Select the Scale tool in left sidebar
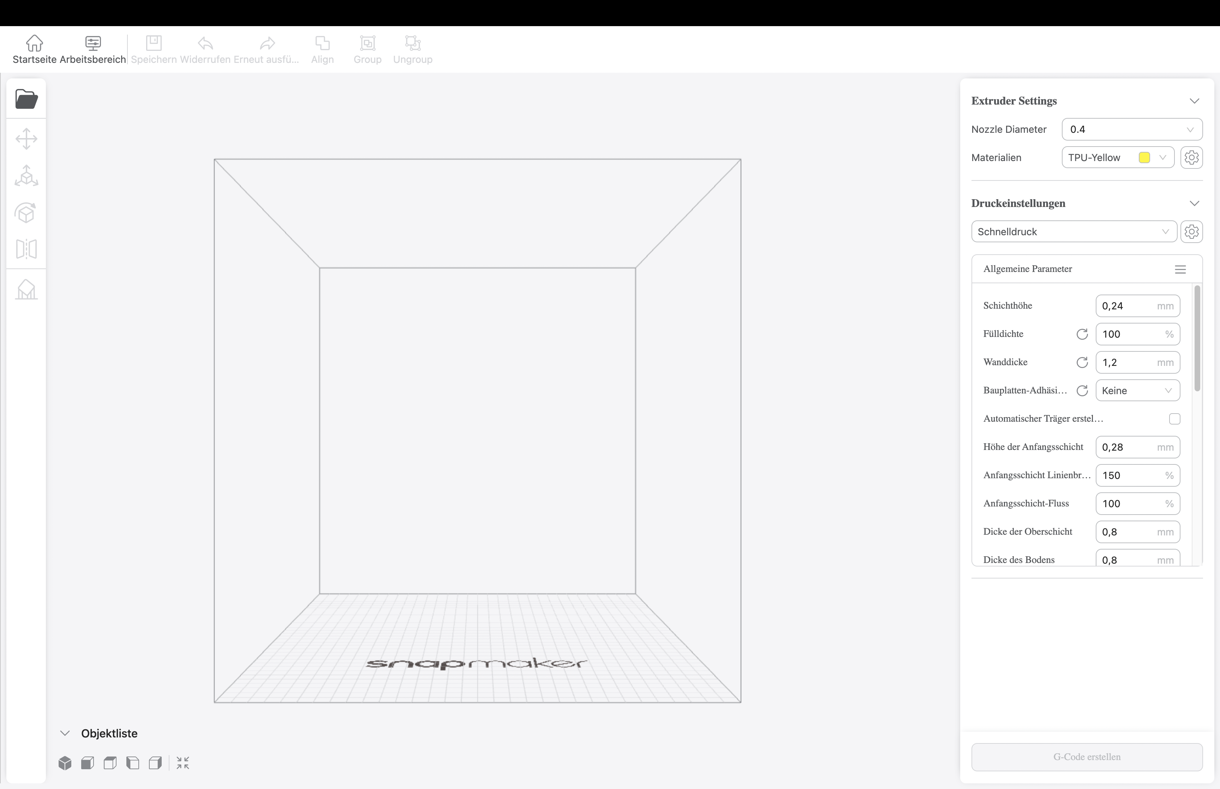Image resolution: width=1220 pixels, height=789 pixels. [x=26, y=176]
